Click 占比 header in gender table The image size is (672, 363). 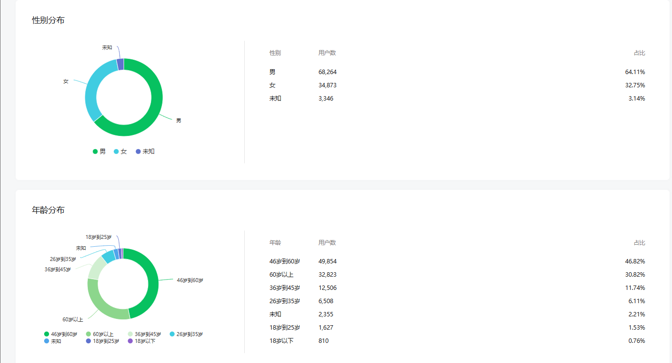pos(639,53)
